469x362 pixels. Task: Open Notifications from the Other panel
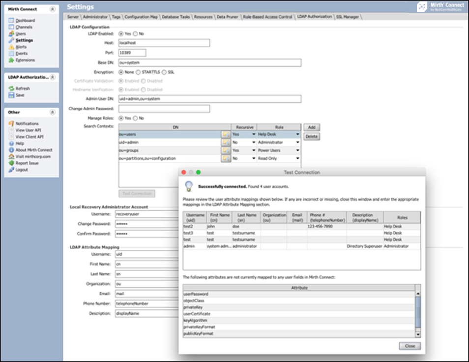point(11,123)
